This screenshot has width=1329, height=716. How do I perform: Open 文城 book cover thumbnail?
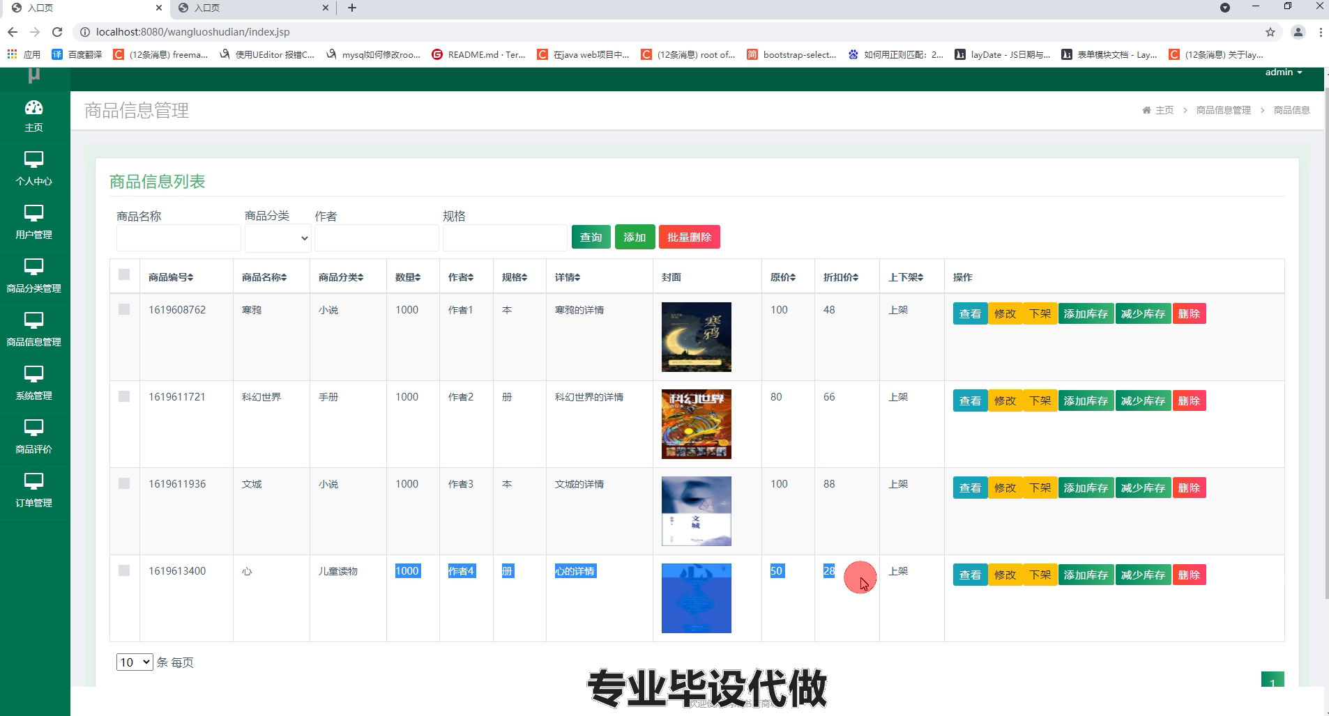click(x=697, y=511)
